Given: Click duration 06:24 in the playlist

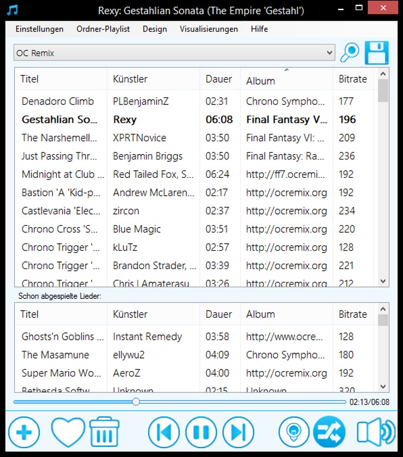Looking at the screenshot, I should pos(218,174).
